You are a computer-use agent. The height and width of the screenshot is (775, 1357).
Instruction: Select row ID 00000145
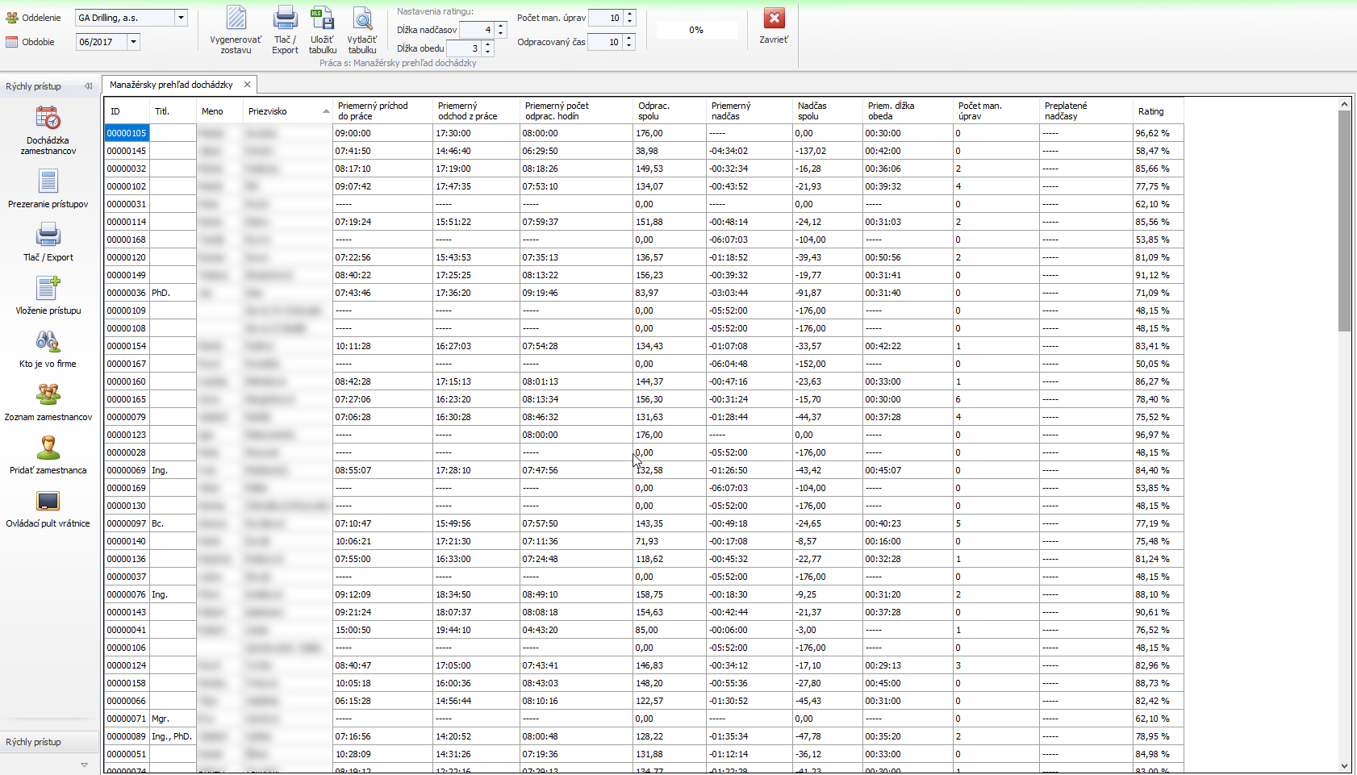(127, 151)
